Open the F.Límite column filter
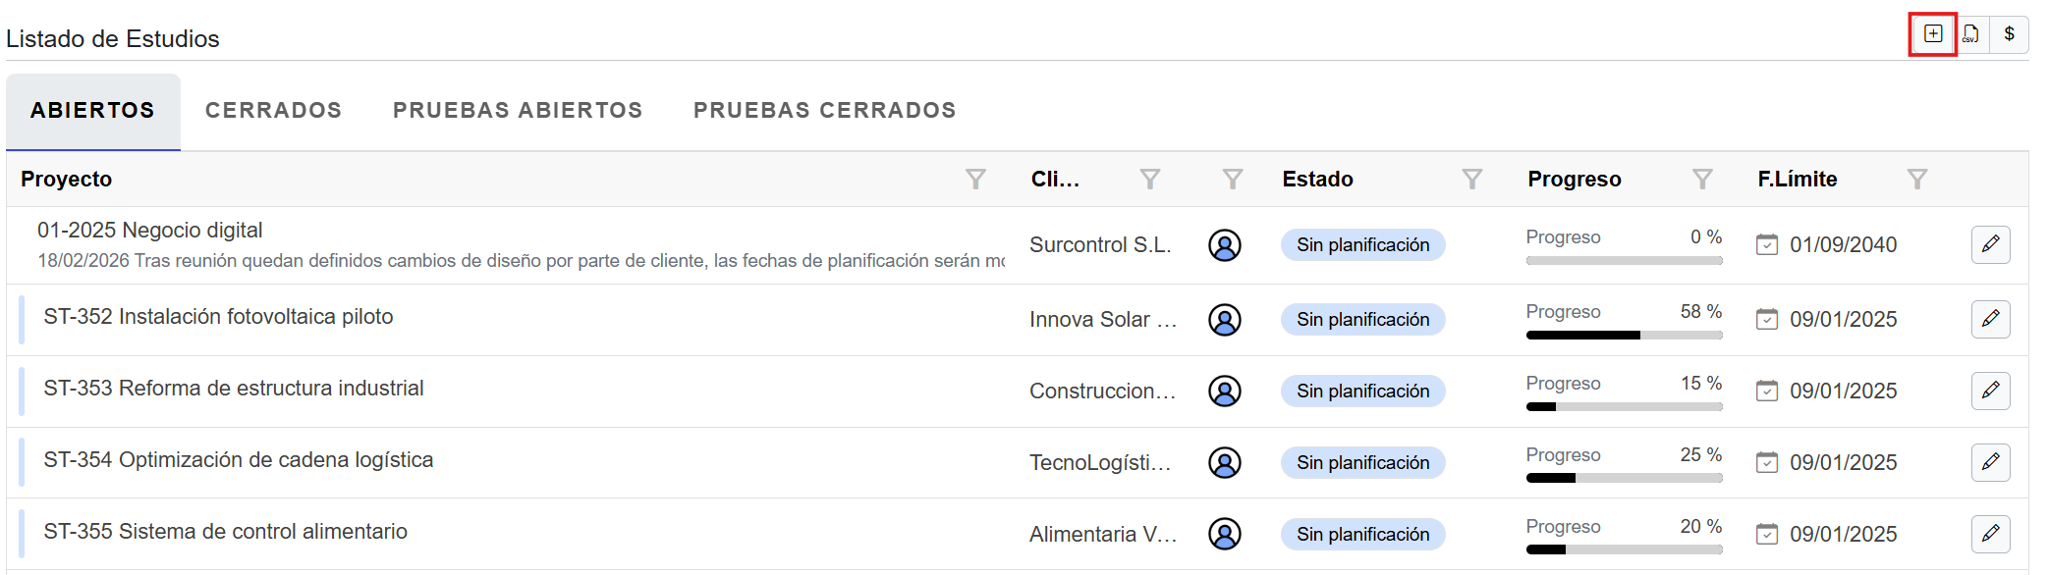Screen dimensions: 2048x575 [1916, 179]
